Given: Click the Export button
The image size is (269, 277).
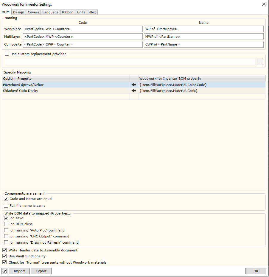Looking at the screenshot, I should click(41, 271).
